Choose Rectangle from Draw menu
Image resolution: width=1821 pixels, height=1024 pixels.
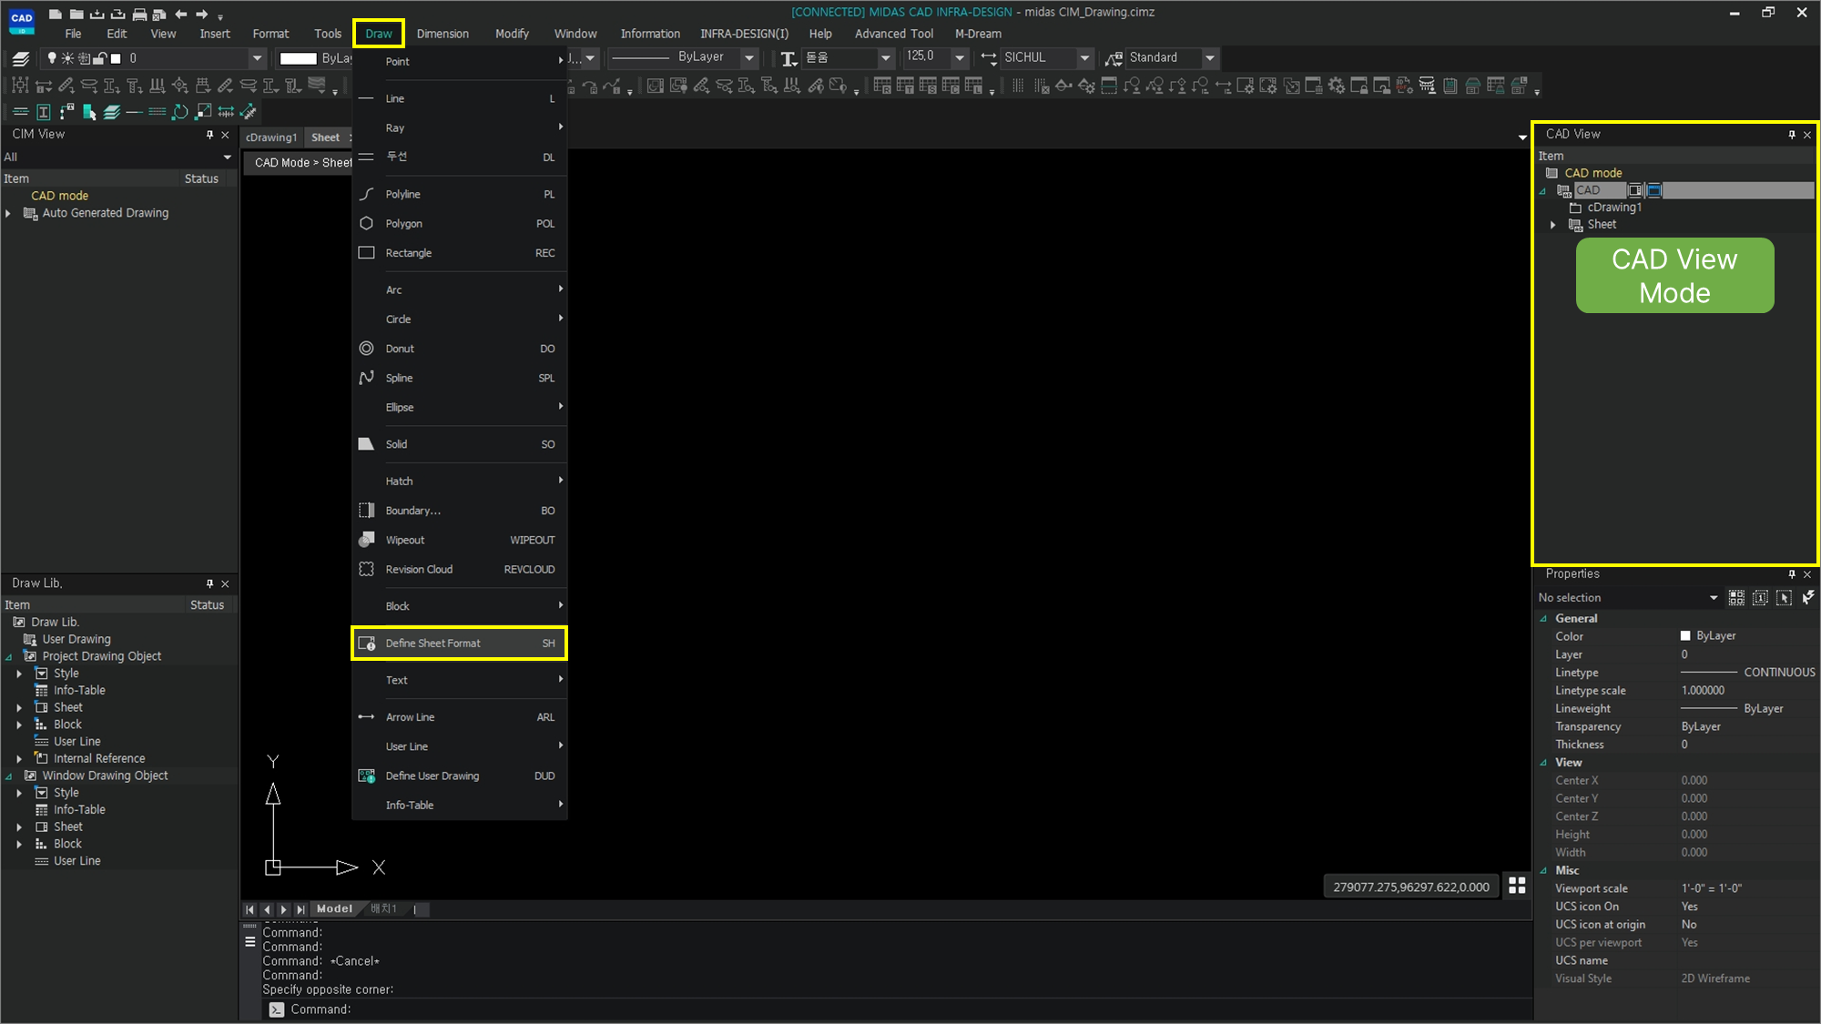459,253
